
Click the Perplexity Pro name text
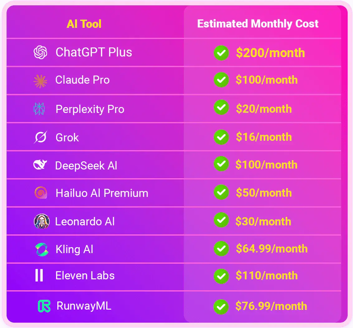click(x=90, y=109)
